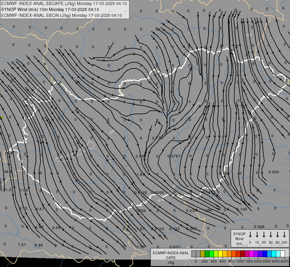The width and height of the screenshot is (290, 267).
Task: Click the 0.312 value behind wind legend
Action: point(243,245)
